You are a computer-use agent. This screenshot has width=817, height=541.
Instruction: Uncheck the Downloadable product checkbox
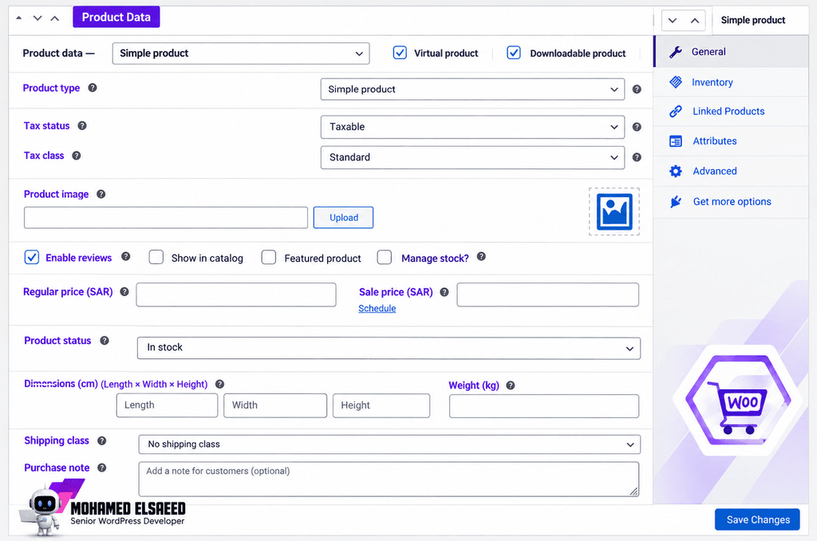coord(514,53)
